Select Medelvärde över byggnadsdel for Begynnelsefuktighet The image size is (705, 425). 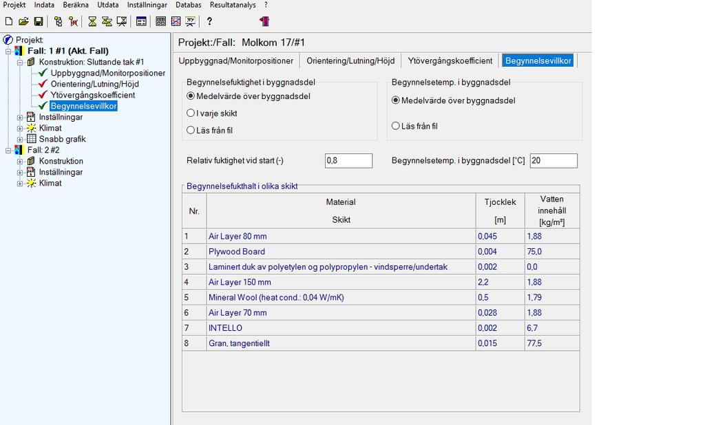pos(191,96)
